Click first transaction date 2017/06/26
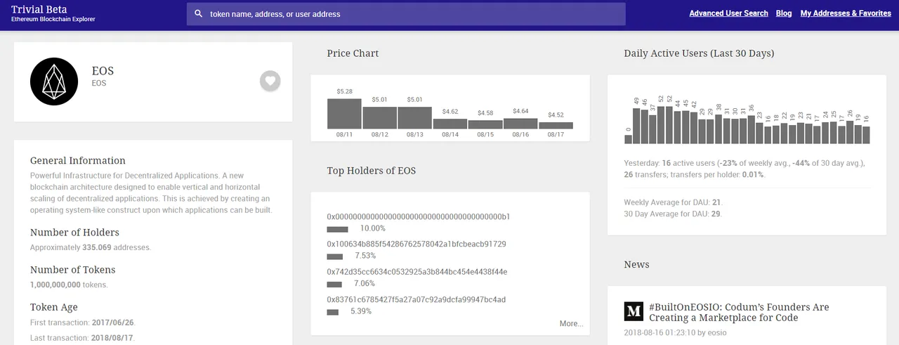Viewport: 899px width, 345px height. [112, 323]
